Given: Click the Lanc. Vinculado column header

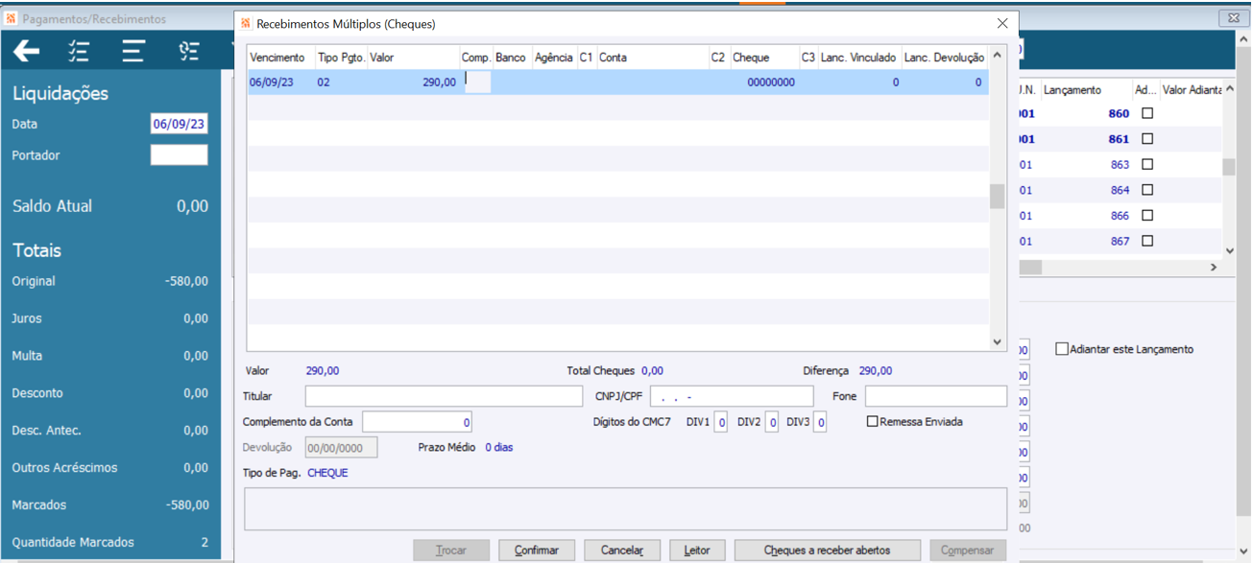Looking at the screenshot, I should tap(858, 58).
